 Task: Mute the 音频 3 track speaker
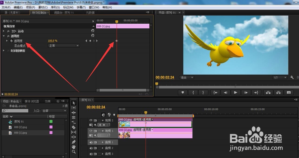pyautogui.click(x=91, y=154)
